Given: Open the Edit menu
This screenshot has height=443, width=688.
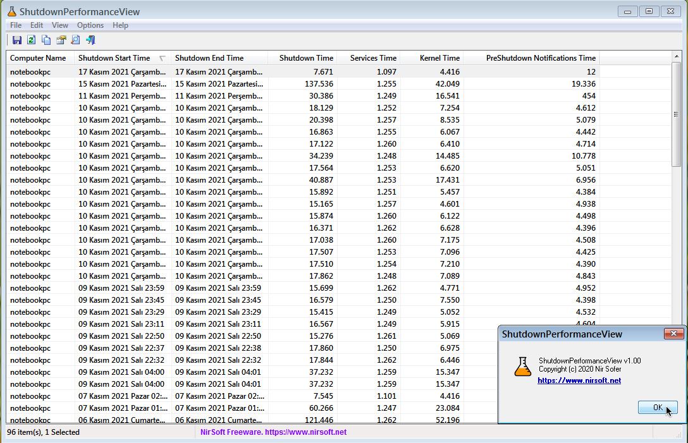Looking at the screenshot, I should point(37,25).
